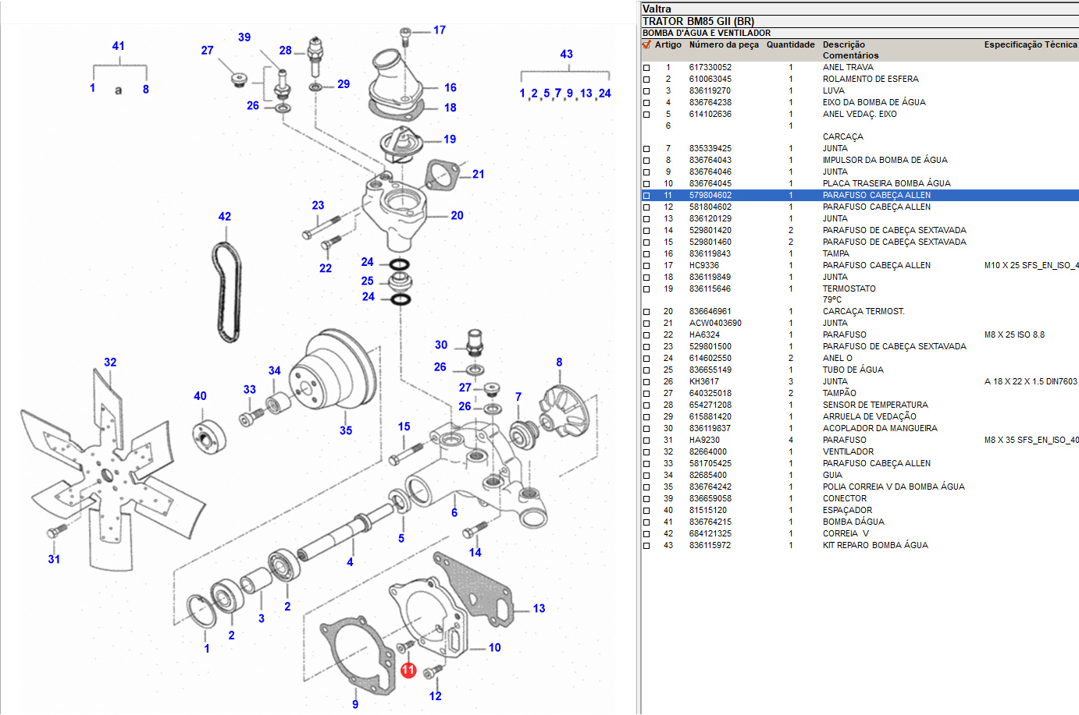Tick the checkbox for TERMOSTATO item 19
Screen dimensions: 1079x715
point(646,289)
